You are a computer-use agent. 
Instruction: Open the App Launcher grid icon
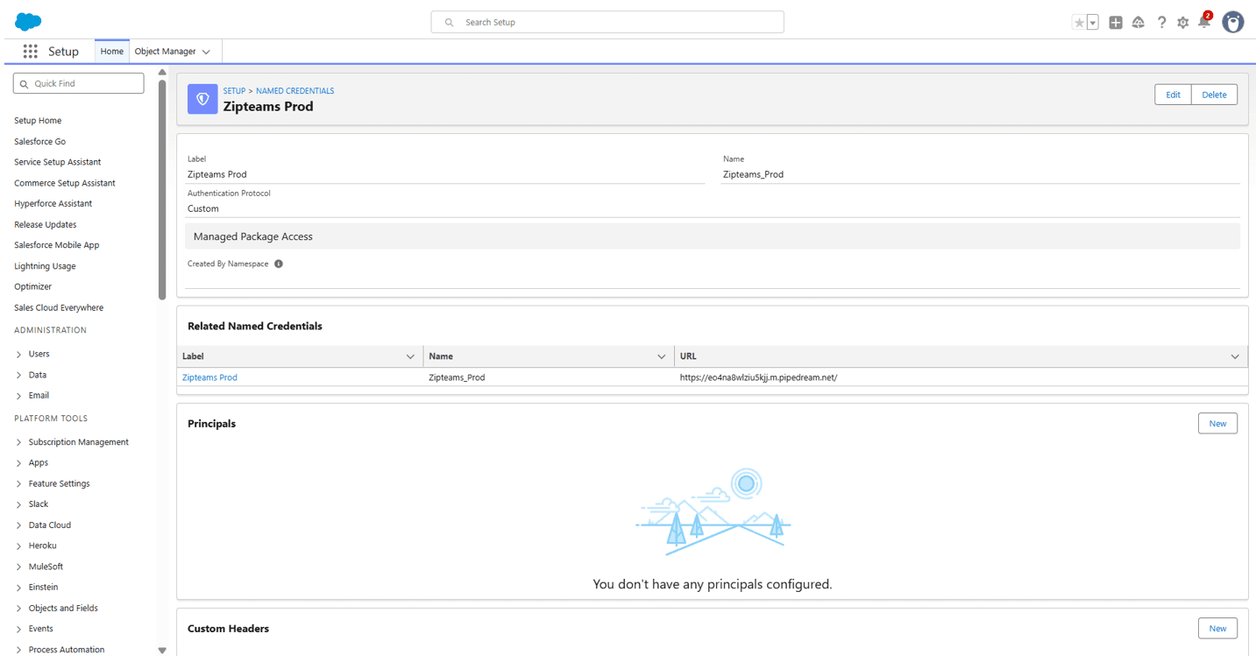tap(31, 52)
